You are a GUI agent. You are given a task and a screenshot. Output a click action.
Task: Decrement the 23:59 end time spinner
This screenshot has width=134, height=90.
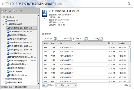99,39
